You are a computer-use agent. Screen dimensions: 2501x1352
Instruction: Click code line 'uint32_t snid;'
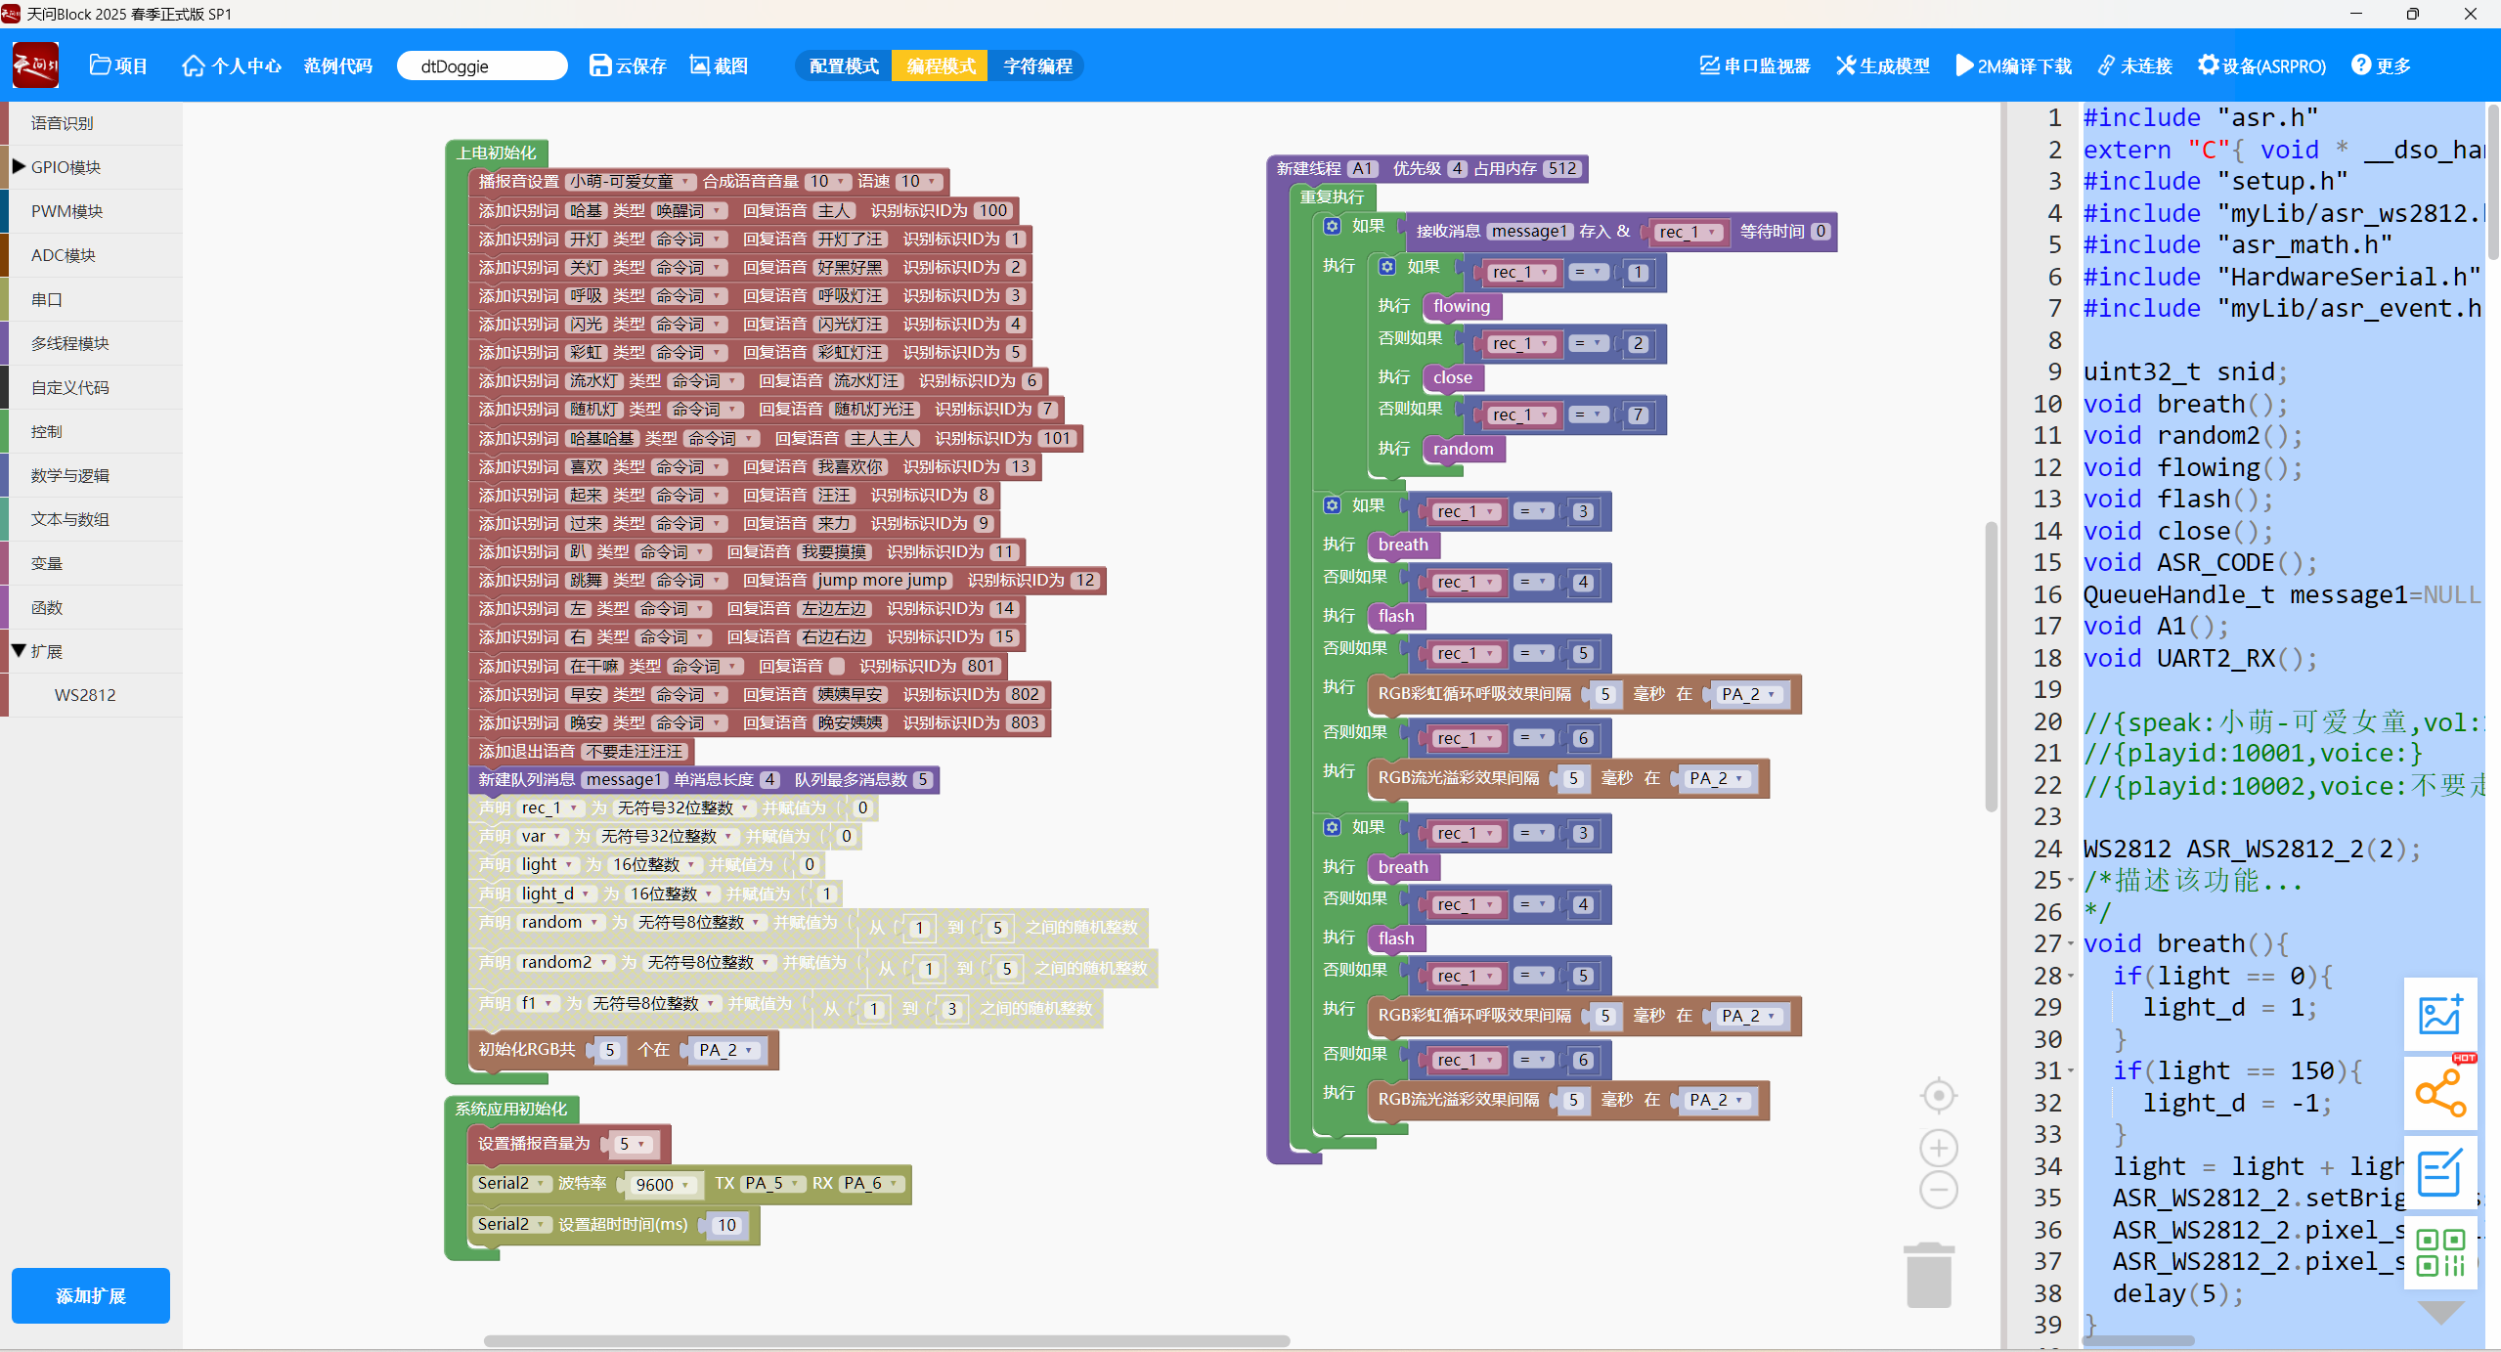2185,371
